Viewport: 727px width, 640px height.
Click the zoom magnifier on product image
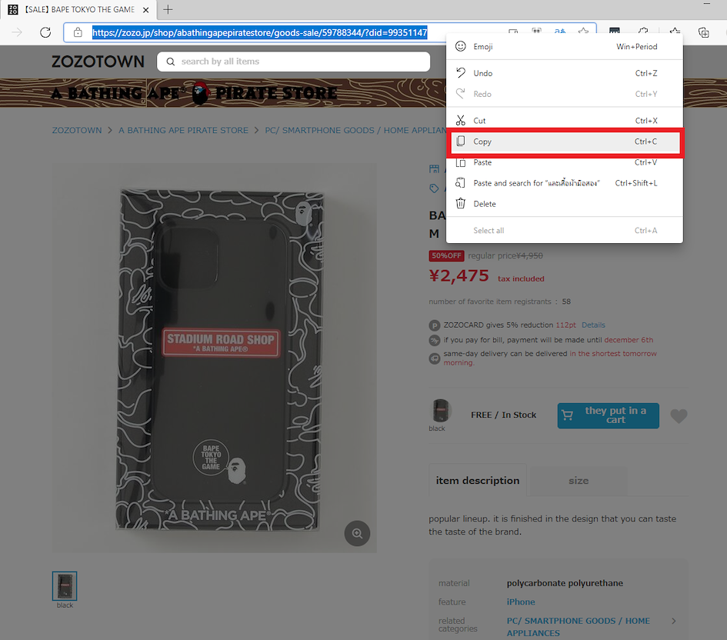point(357,533)
